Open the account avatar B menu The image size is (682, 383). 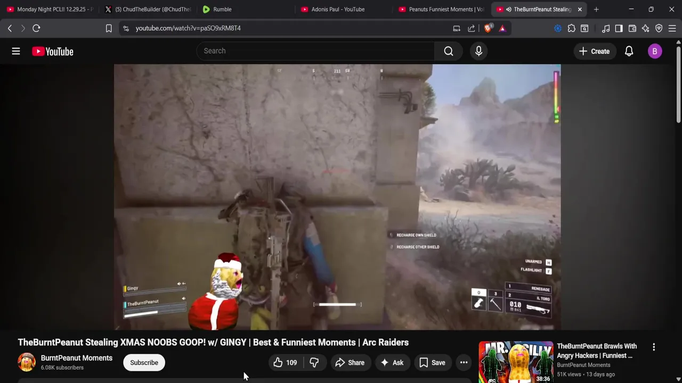655,51
